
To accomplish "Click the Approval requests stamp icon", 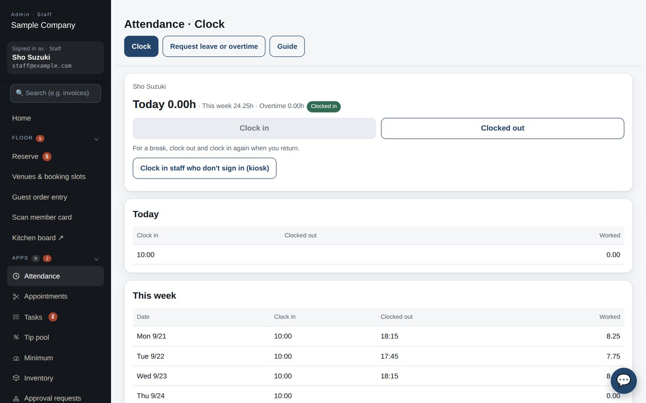I will 16,398.
